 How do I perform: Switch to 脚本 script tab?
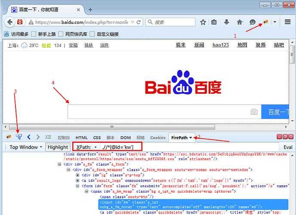110,138
